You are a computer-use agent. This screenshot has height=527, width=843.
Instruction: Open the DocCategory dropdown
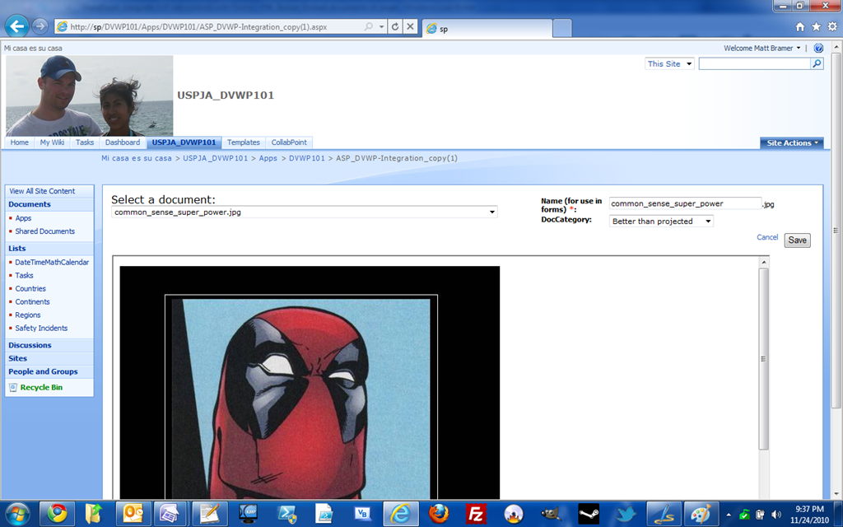pos(661,221)
